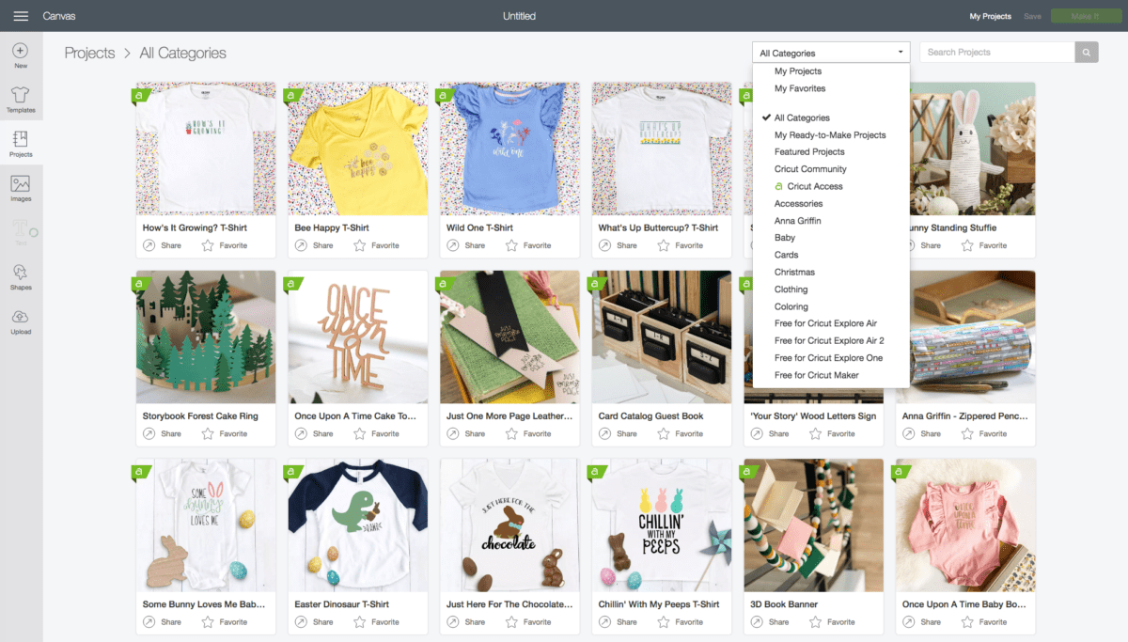Start a new project with the New icon
Viewport: 1128px width, 642px height.
[20, 54]
